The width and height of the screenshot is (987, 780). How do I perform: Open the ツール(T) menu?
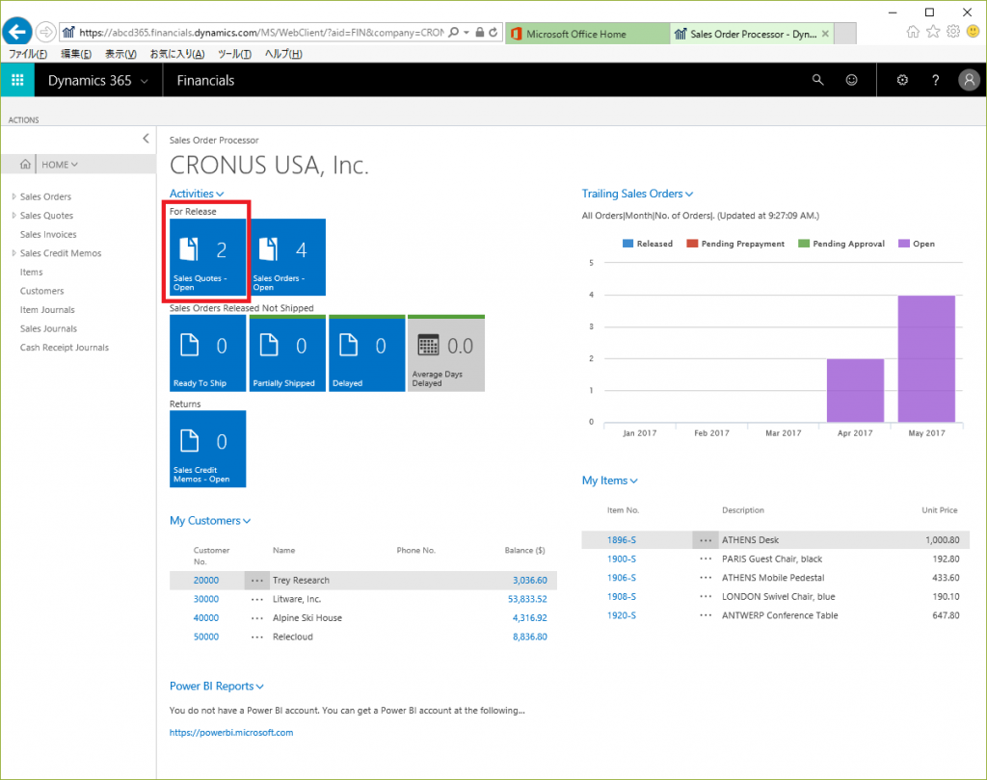(234, 54)
